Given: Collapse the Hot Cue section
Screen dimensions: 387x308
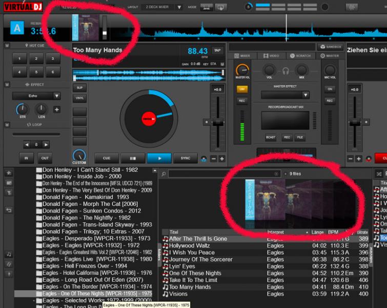Looking at the screenshot, I should pos(7,46).
